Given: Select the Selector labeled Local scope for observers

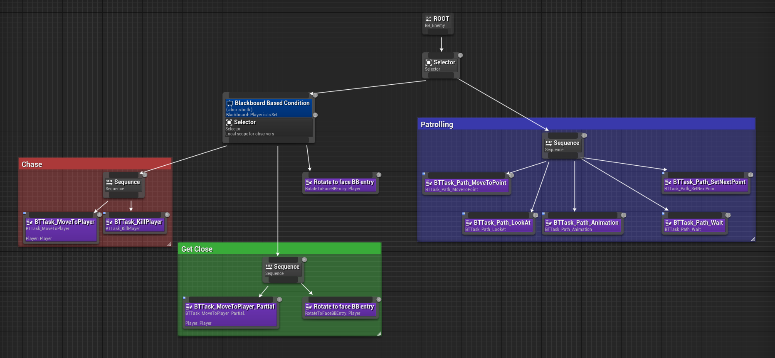Looking at the screenshot, I should tap(268, 128).
